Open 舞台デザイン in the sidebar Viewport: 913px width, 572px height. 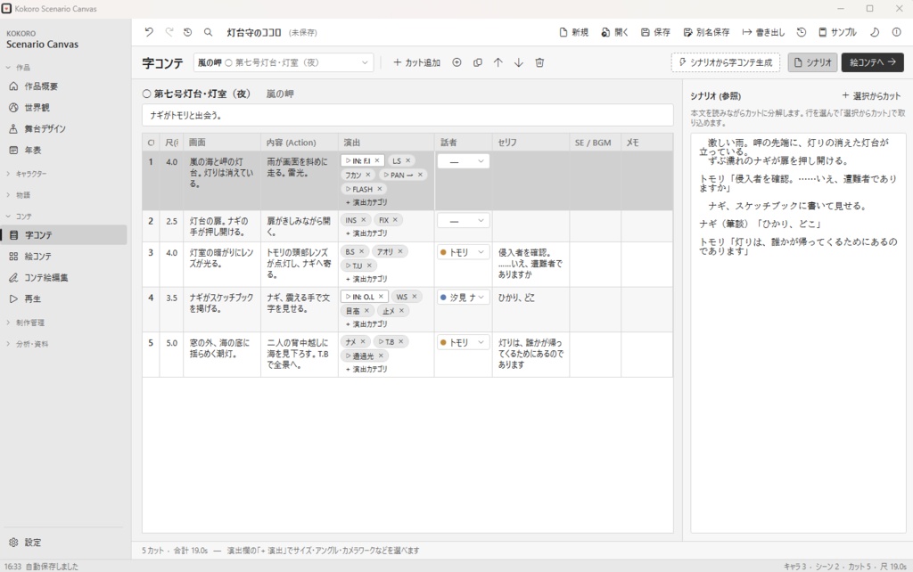click(x=64, y=128)
